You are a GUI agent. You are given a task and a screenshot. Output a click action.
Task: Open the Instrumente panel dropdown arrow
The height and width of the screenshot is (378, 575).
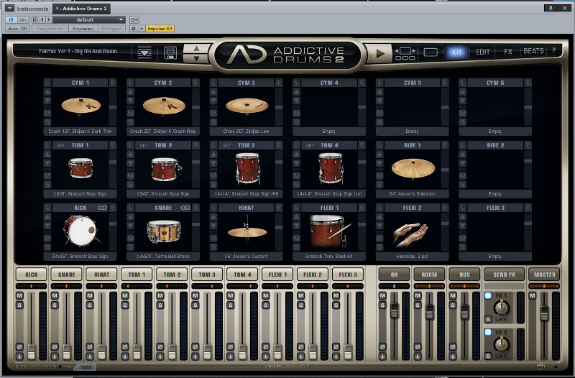10,9
